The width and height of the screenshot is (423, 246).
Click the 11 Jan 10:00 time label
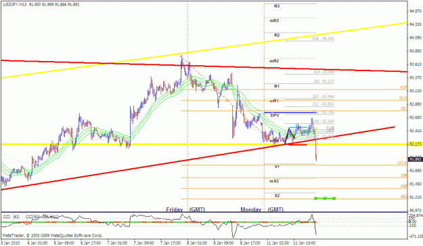tap(305, 243)
